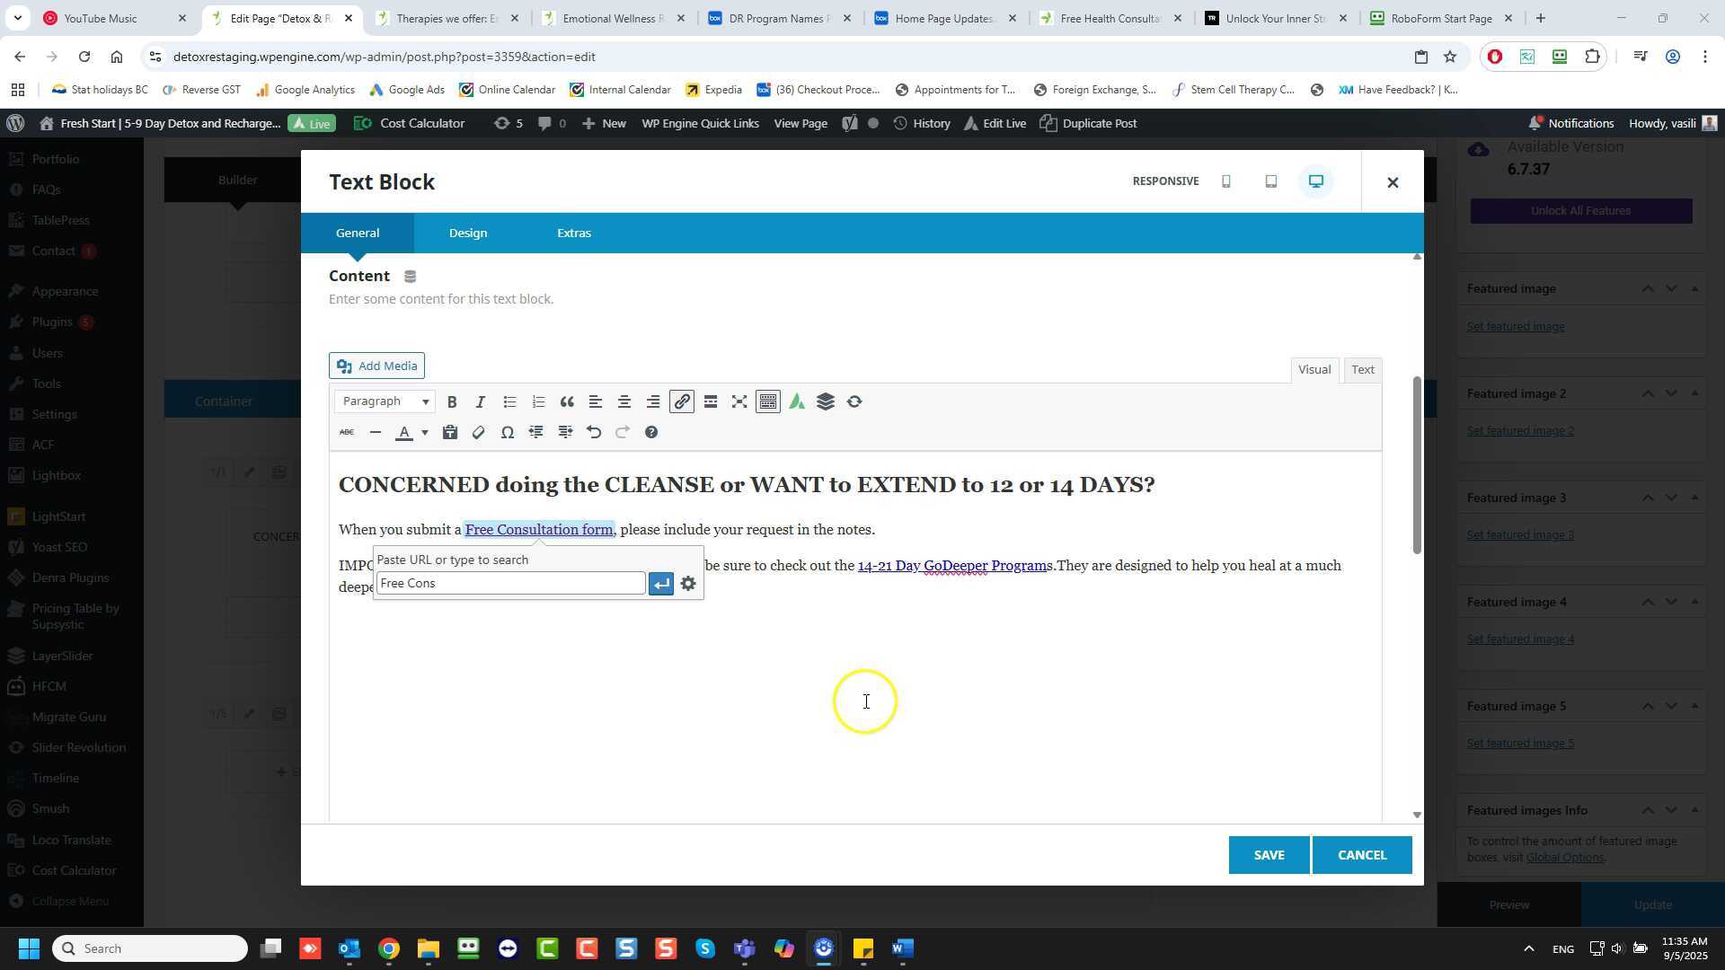Toggle the toolbar kitchen sink button
The image size is (1725, 970).
click(768, 402)
